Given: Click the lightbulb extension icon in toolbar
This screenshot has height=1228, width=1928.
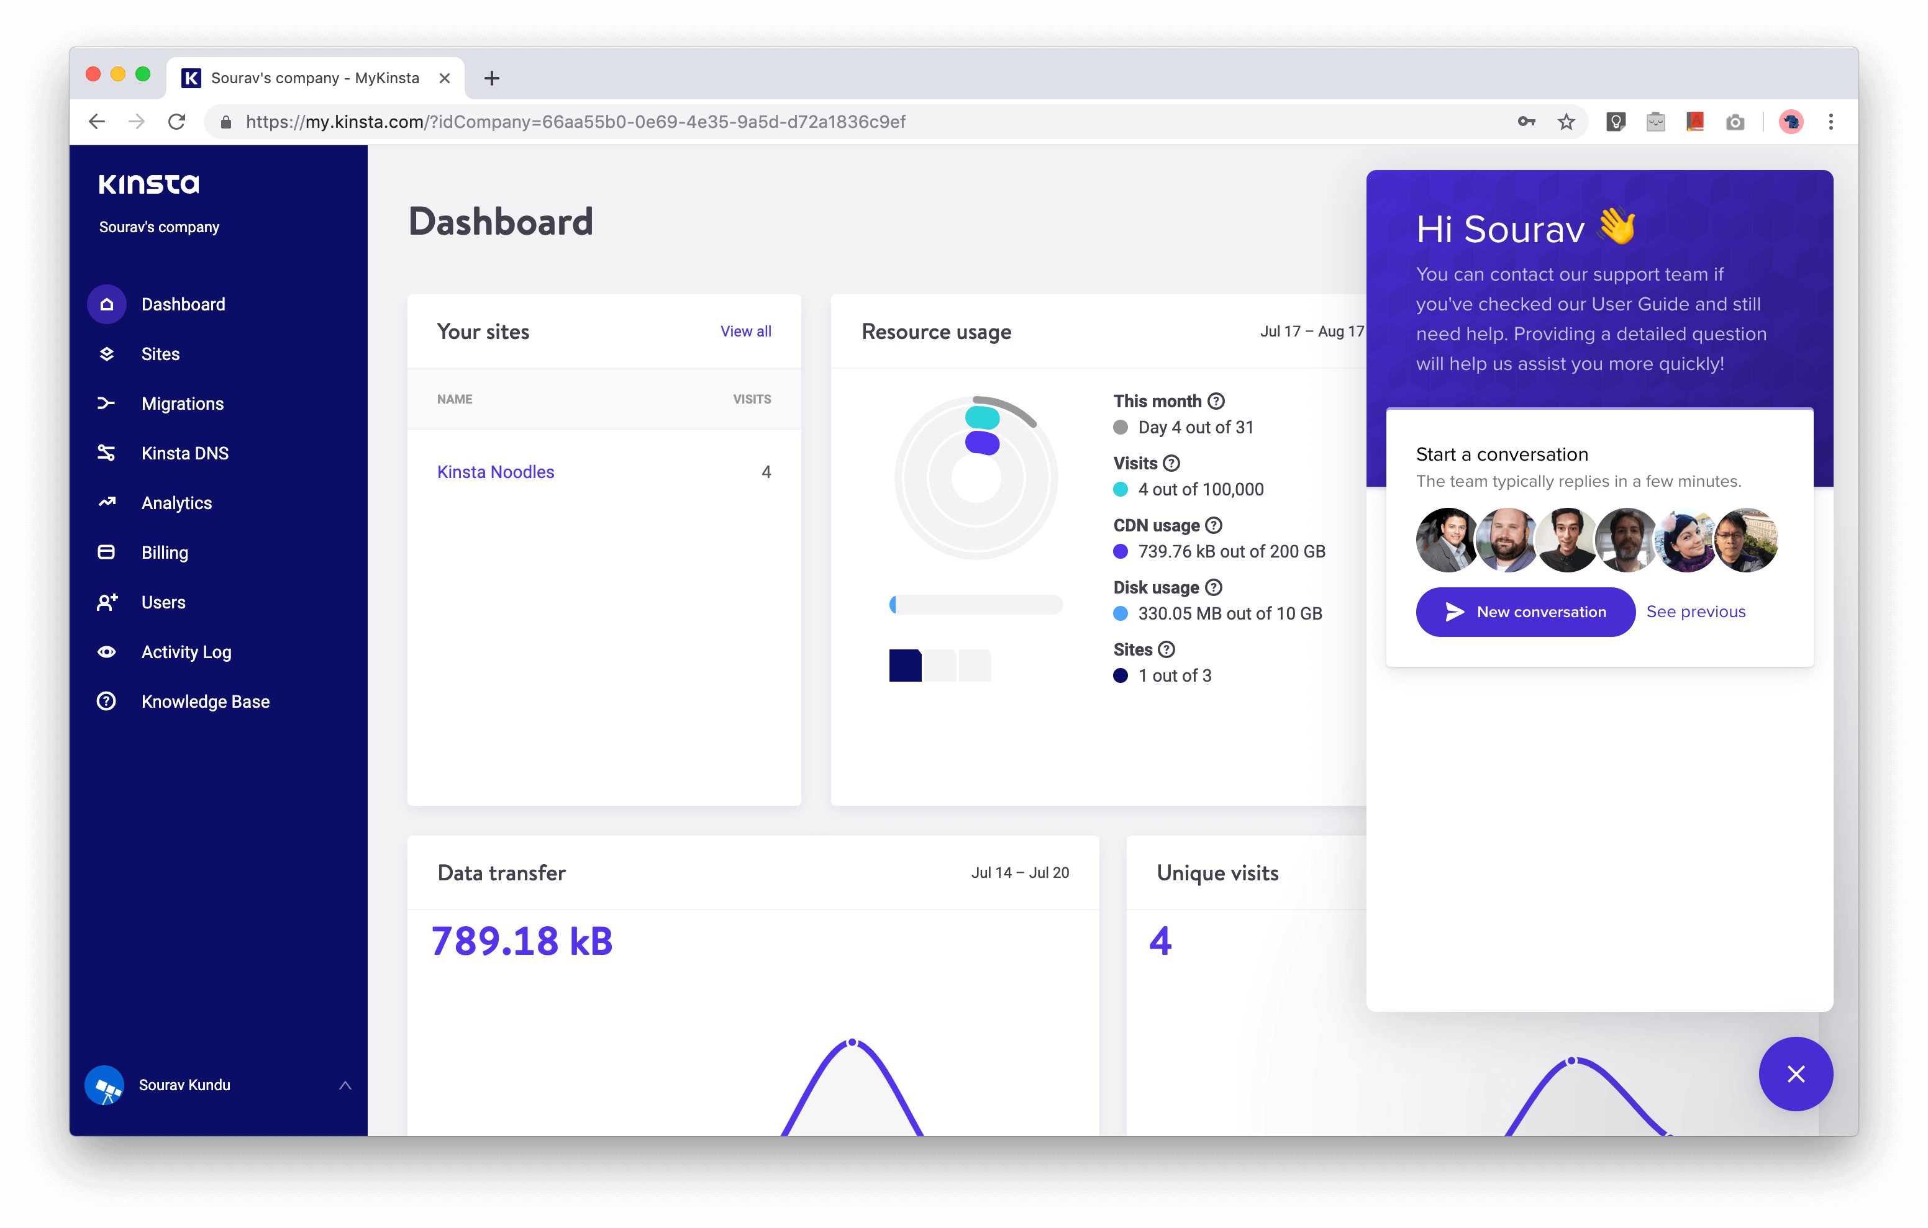Looking at the screenshot, I should point(1616,122).
